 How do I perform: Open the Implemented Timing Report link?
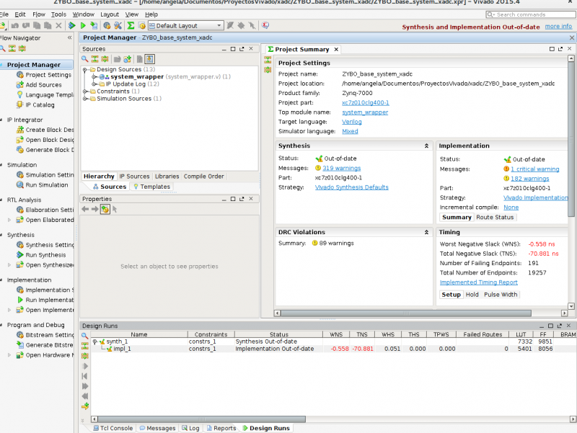478,282
